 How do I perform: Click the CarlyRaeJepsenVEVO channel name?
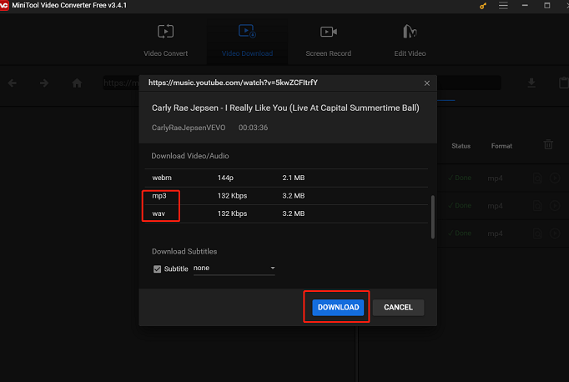[189, 128]
